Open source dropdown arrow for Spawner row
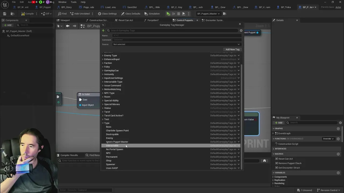The image size is (344, 193). (x=239, y=164)
